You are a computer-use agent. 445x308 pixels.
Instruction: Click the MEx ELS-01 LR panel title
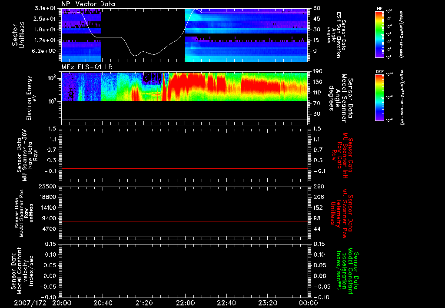pyautogui.click(x=87, y=67)
